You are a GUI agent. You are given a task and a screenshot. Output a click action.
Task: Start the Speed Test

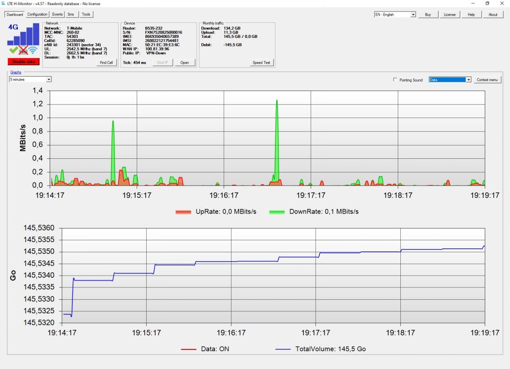[x=261, y=63]
